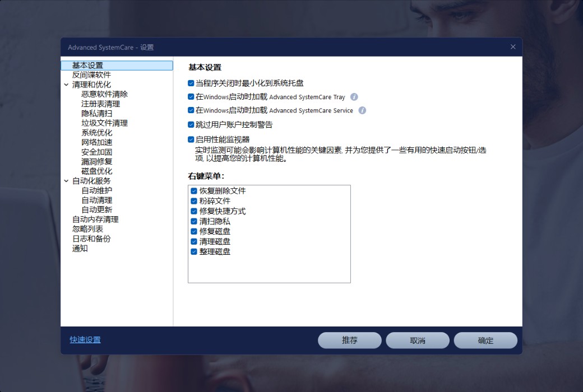Click 取消 to cancel changes
The width and height of the screenshot is (583, 392).
click(417, 340)
